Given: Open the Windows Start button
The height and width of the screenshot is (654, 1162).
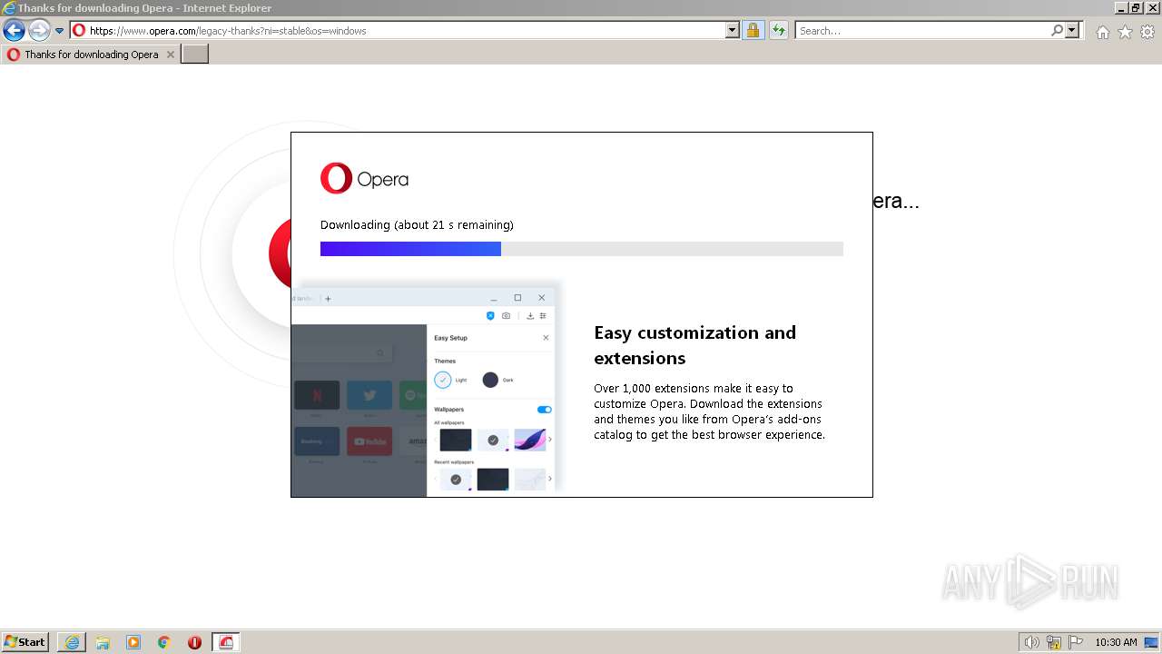Looking at the screenshot, I should 25,641.
